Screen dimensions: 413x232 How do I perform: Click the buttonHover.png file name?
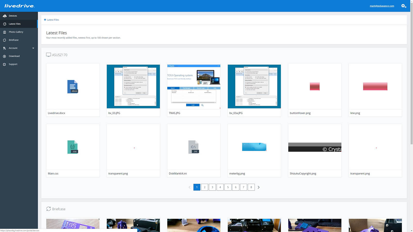tap(300, 113)
